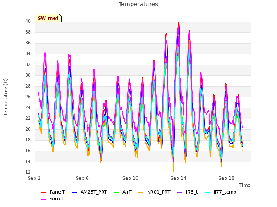The width and height of the screenshot is (277, 207).
Task: Click the Sep 14 tick label
Action: tap(178, 178)
